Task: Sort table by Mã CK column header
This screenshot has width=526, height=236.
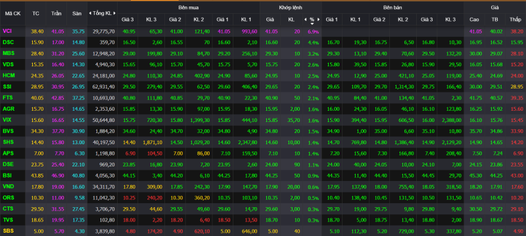Action: (x=12, y=13)
